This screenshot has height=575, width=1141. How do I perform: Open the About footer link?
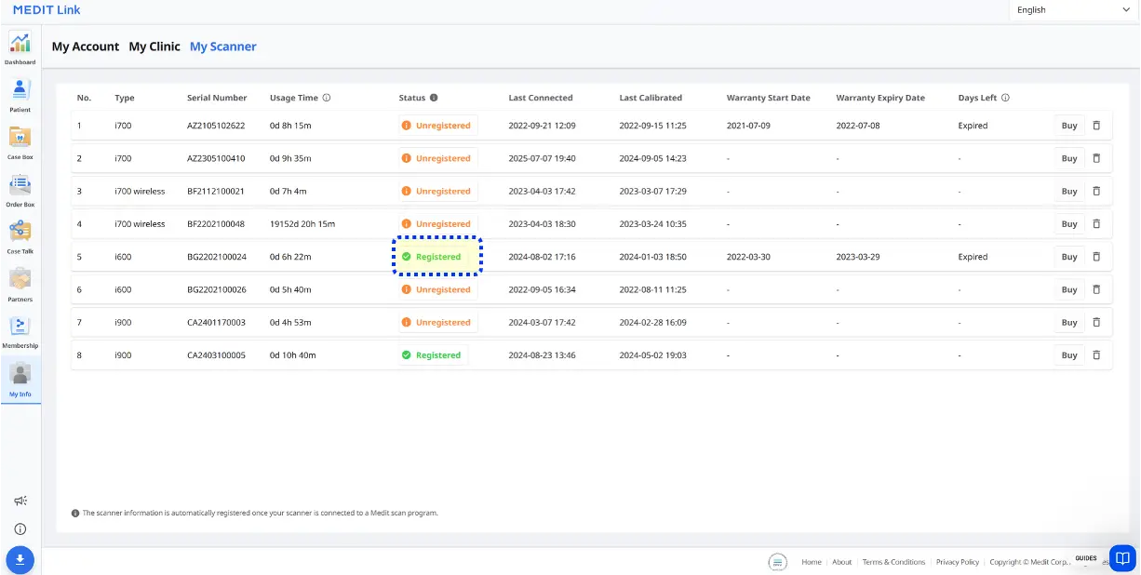click(x=841, y=562)
